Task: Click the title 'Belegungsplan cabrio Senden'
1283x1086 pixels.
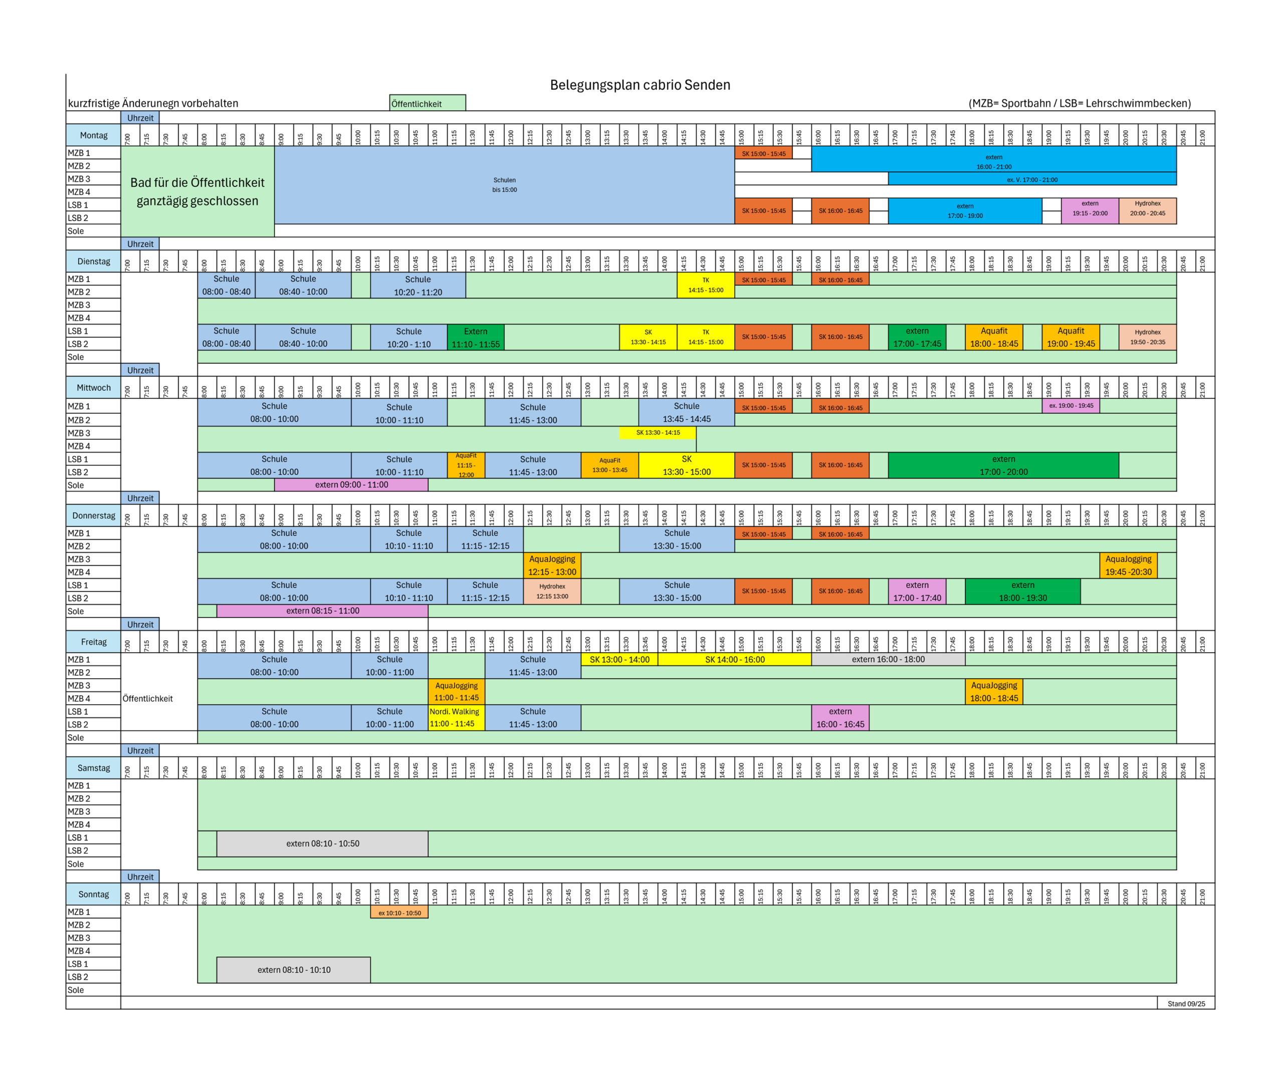Action: coord(639,85)
